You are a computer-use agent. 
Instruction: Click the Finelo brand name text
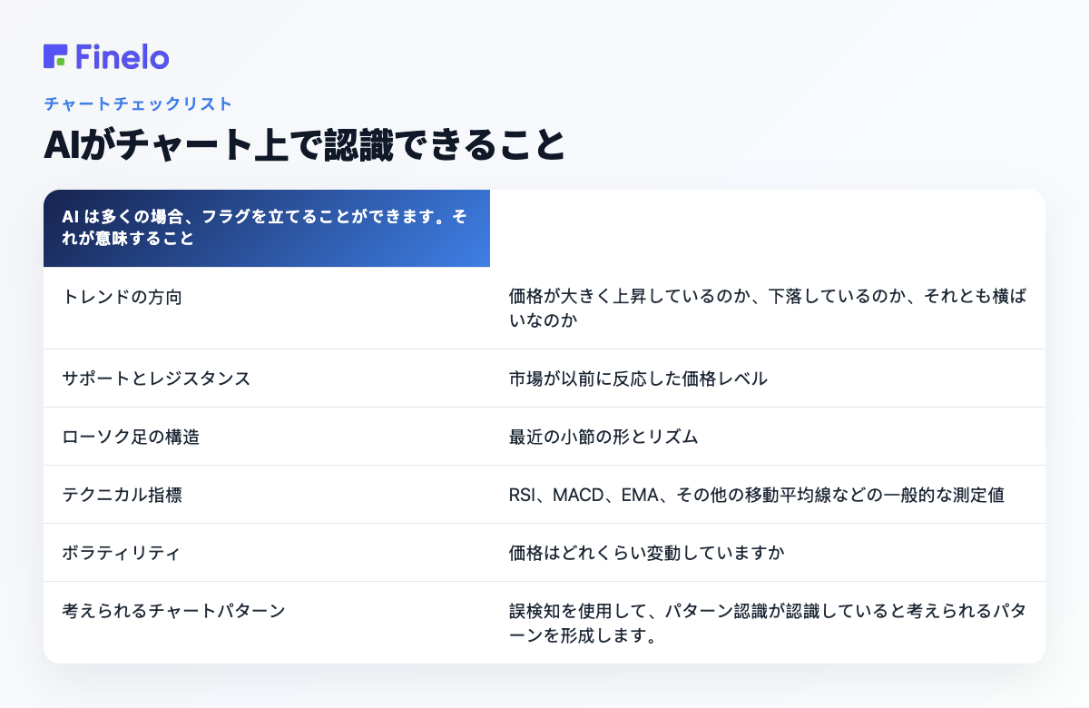click(123, 57)
